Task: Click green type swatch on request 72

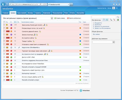Action: coord(80,44)
